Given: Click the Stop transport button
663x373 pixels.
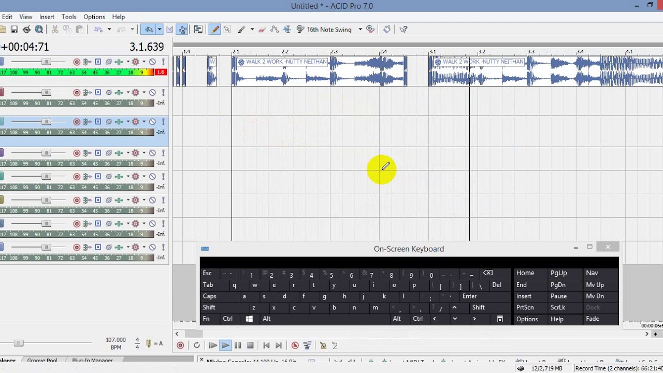Looking at the screenshot, I should (x=250, y=345).
